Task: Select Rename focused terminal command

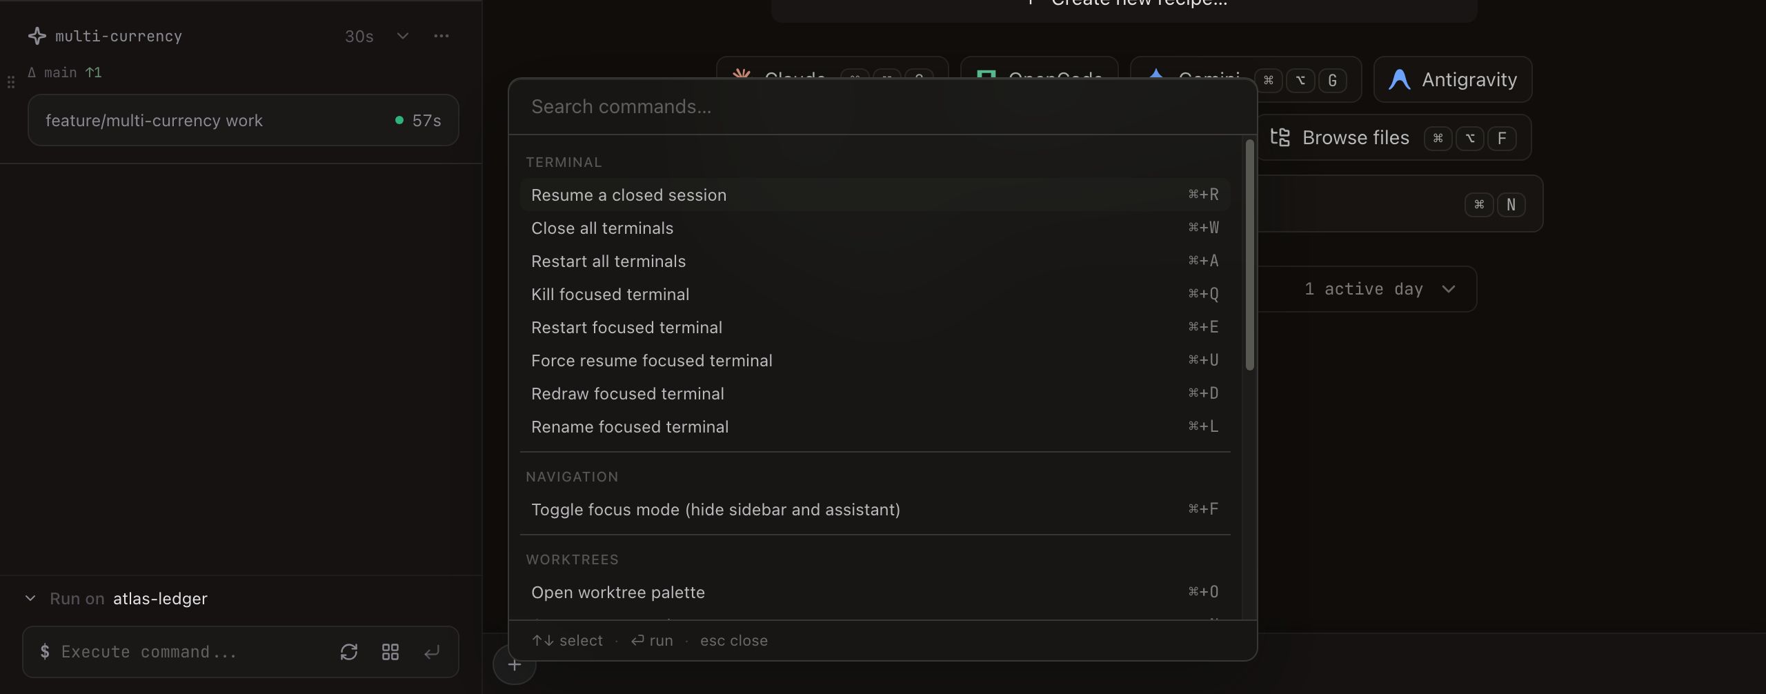Action: point(875,426)
